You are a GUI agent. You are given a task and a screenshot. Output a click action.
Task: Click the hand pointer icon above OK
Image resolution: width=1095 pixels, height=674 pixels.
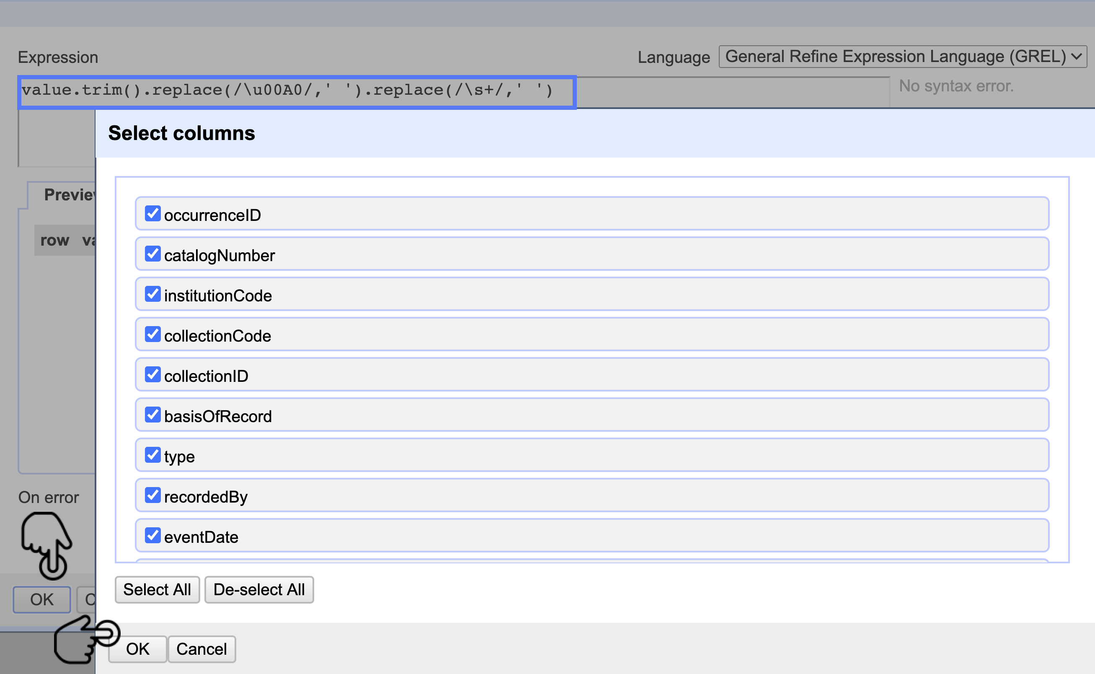coord(47,545)
